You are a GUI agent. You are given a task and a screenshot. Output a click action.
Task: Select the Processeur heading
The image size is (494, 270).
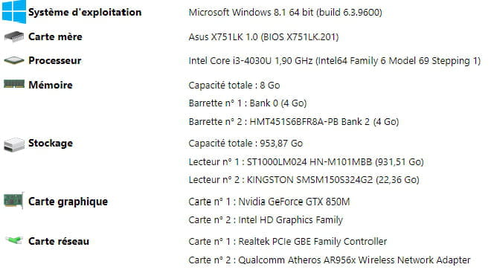coord(55,60)
